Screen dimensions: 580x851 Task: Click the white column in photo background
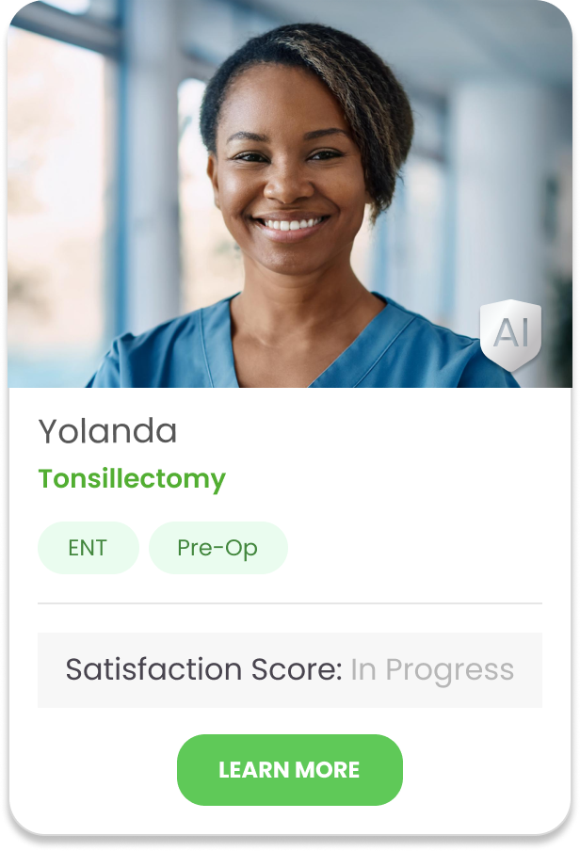pos(489,190)
